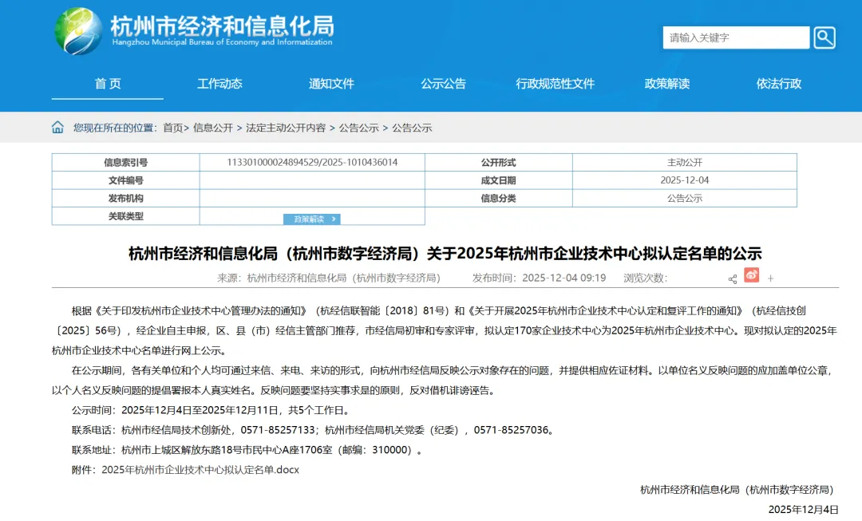Click the Hangzhou bureau globe logo
862x521 pixels.
pyautogui.click(x=78, y=31)
